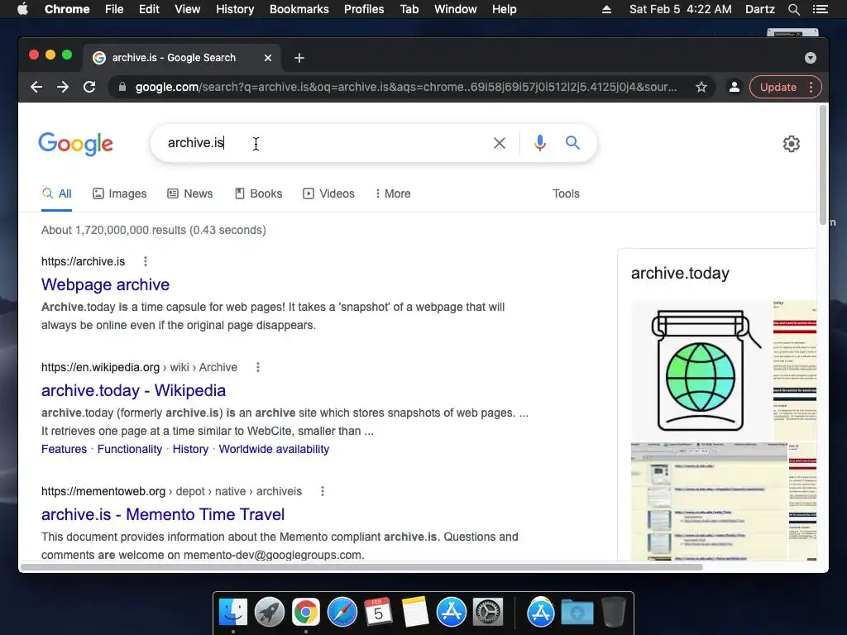
Task: Open Google quick settings gear
Action: point(792,144)
